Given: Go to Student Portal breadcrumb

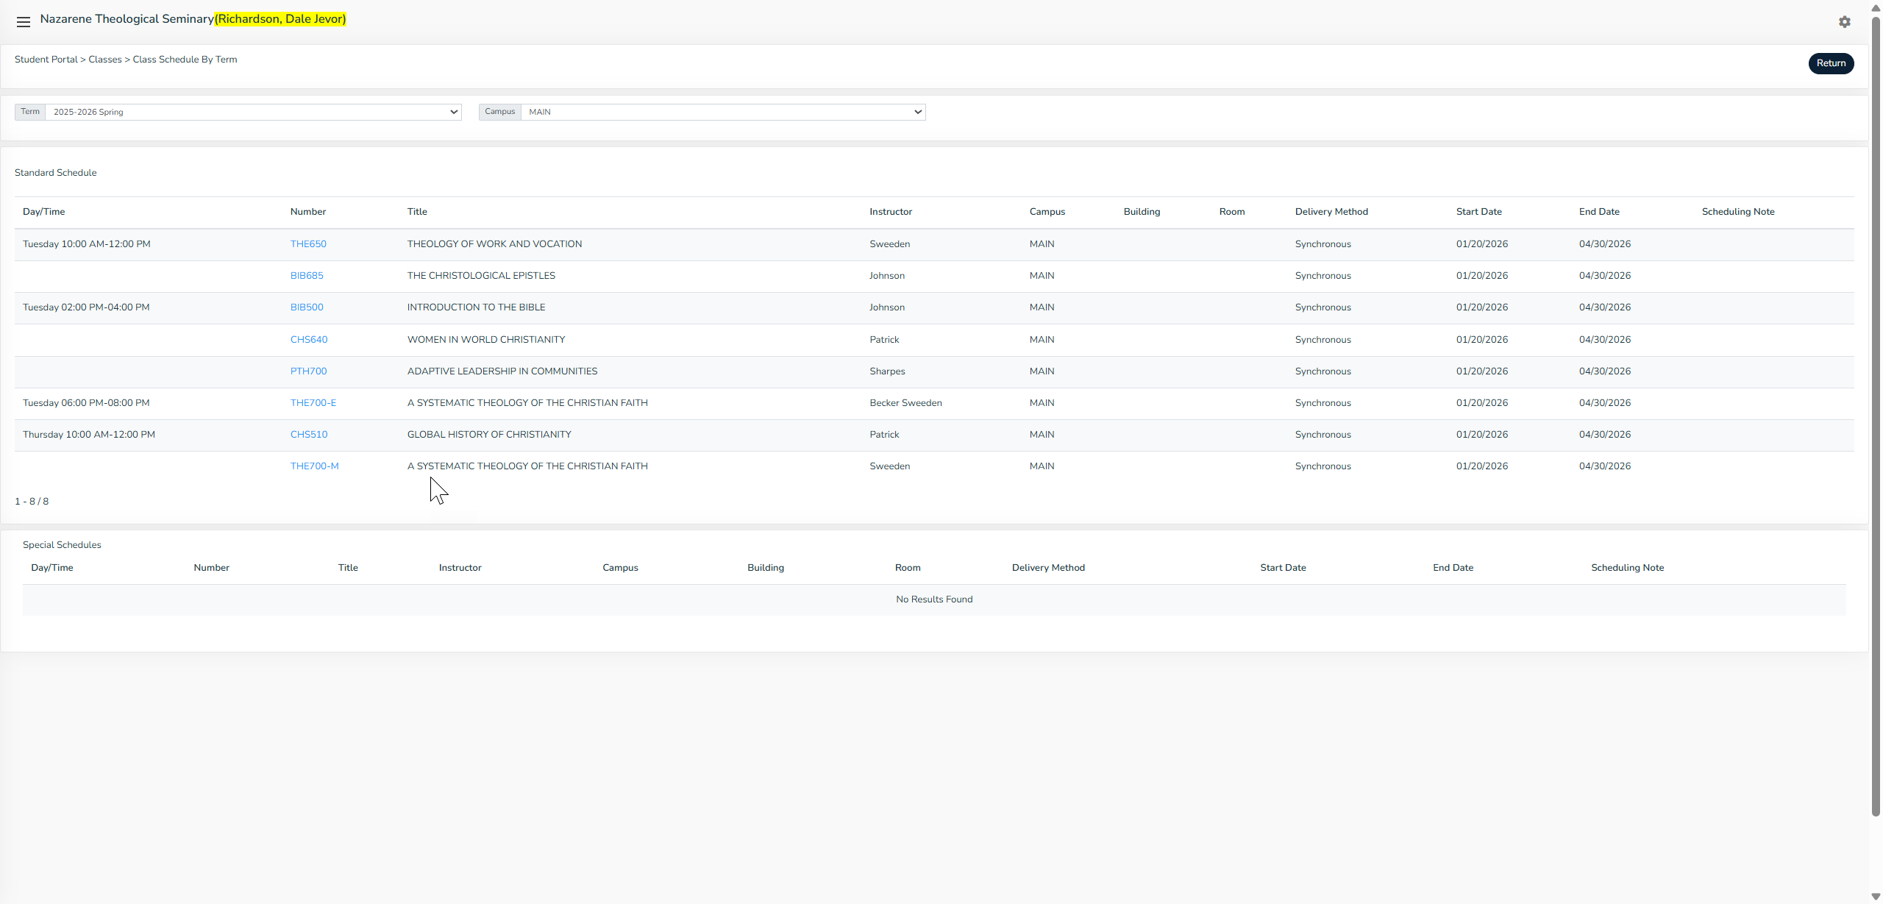Looking at the screenshot, I should point(46,60).
